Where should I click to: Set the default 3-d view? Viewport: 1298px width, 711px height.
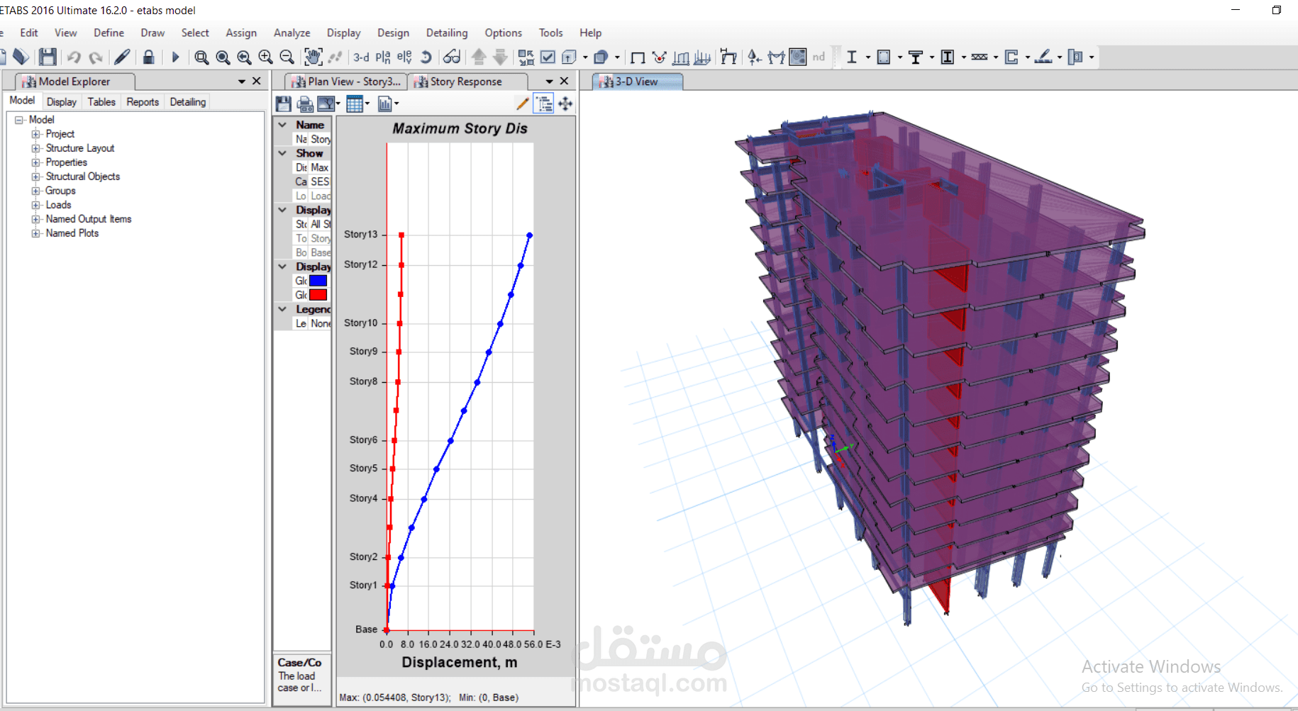coord(361,57)
